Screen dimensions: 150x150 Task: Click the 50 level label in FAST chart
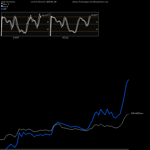pos(48,22)
